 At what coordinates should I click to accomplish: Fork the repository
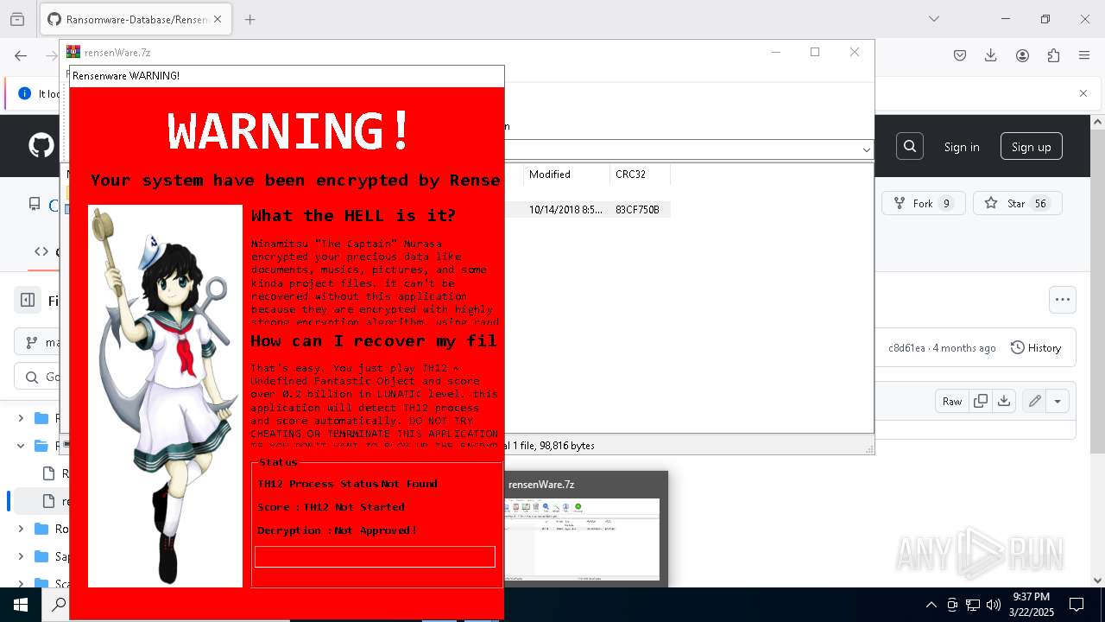pyautogui.click(x=923, y=203)
